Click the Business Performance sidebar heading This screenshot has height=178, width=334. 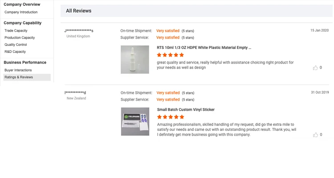tap(25, 62)
